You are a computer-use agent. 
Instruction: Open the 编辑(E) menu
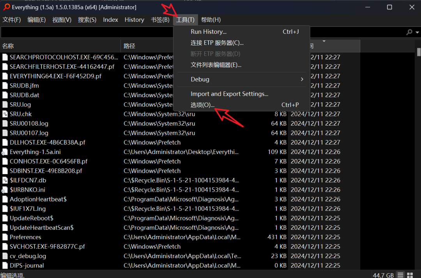coord(37,20)
